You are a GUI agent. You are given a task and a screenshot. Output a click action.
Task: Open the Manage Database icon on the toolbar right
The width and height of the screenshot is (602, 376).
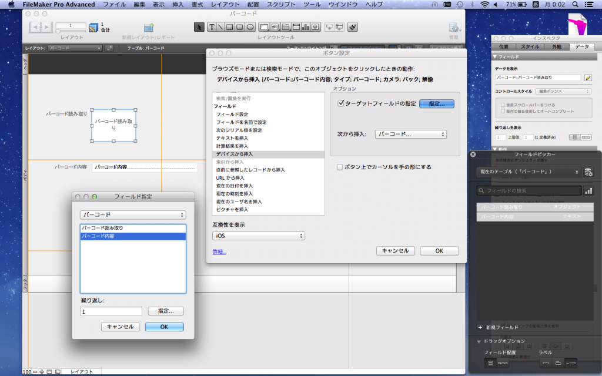pyautogui.click(x=454, y=26)
